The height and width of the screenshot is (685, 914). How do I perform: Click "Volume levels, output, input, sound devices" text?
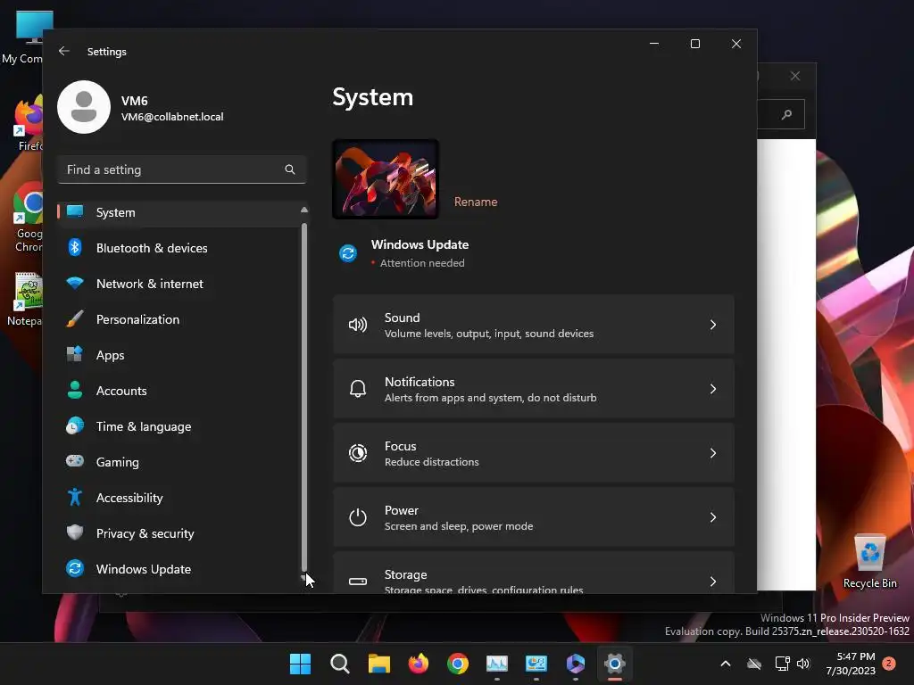[489, 334]
